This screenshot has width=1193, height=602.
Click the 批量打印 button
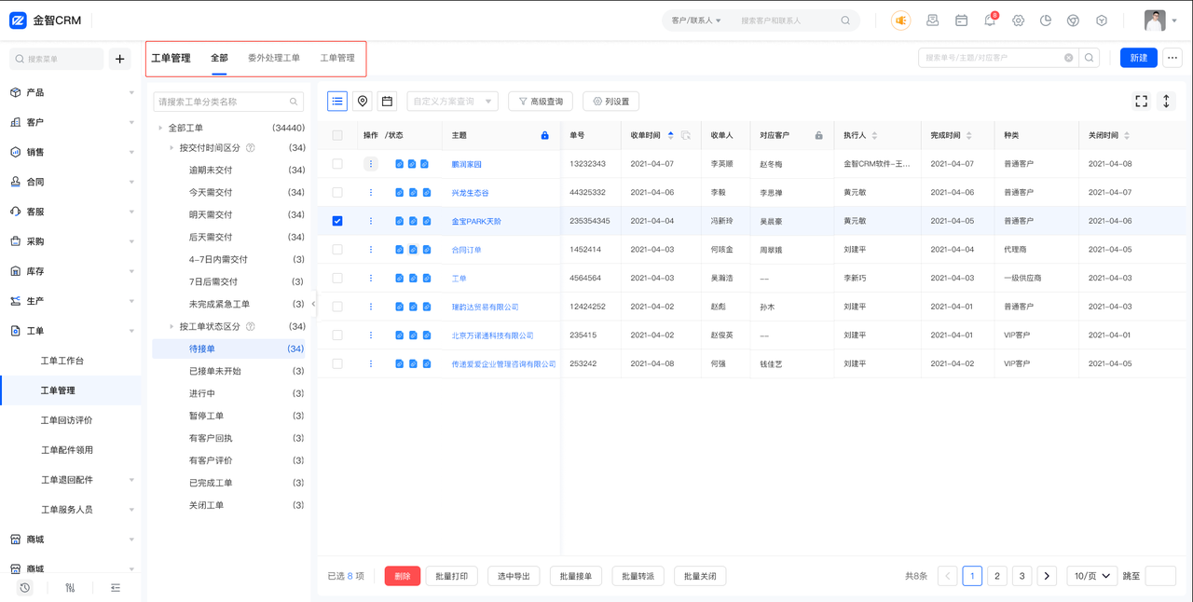[452, 576]
